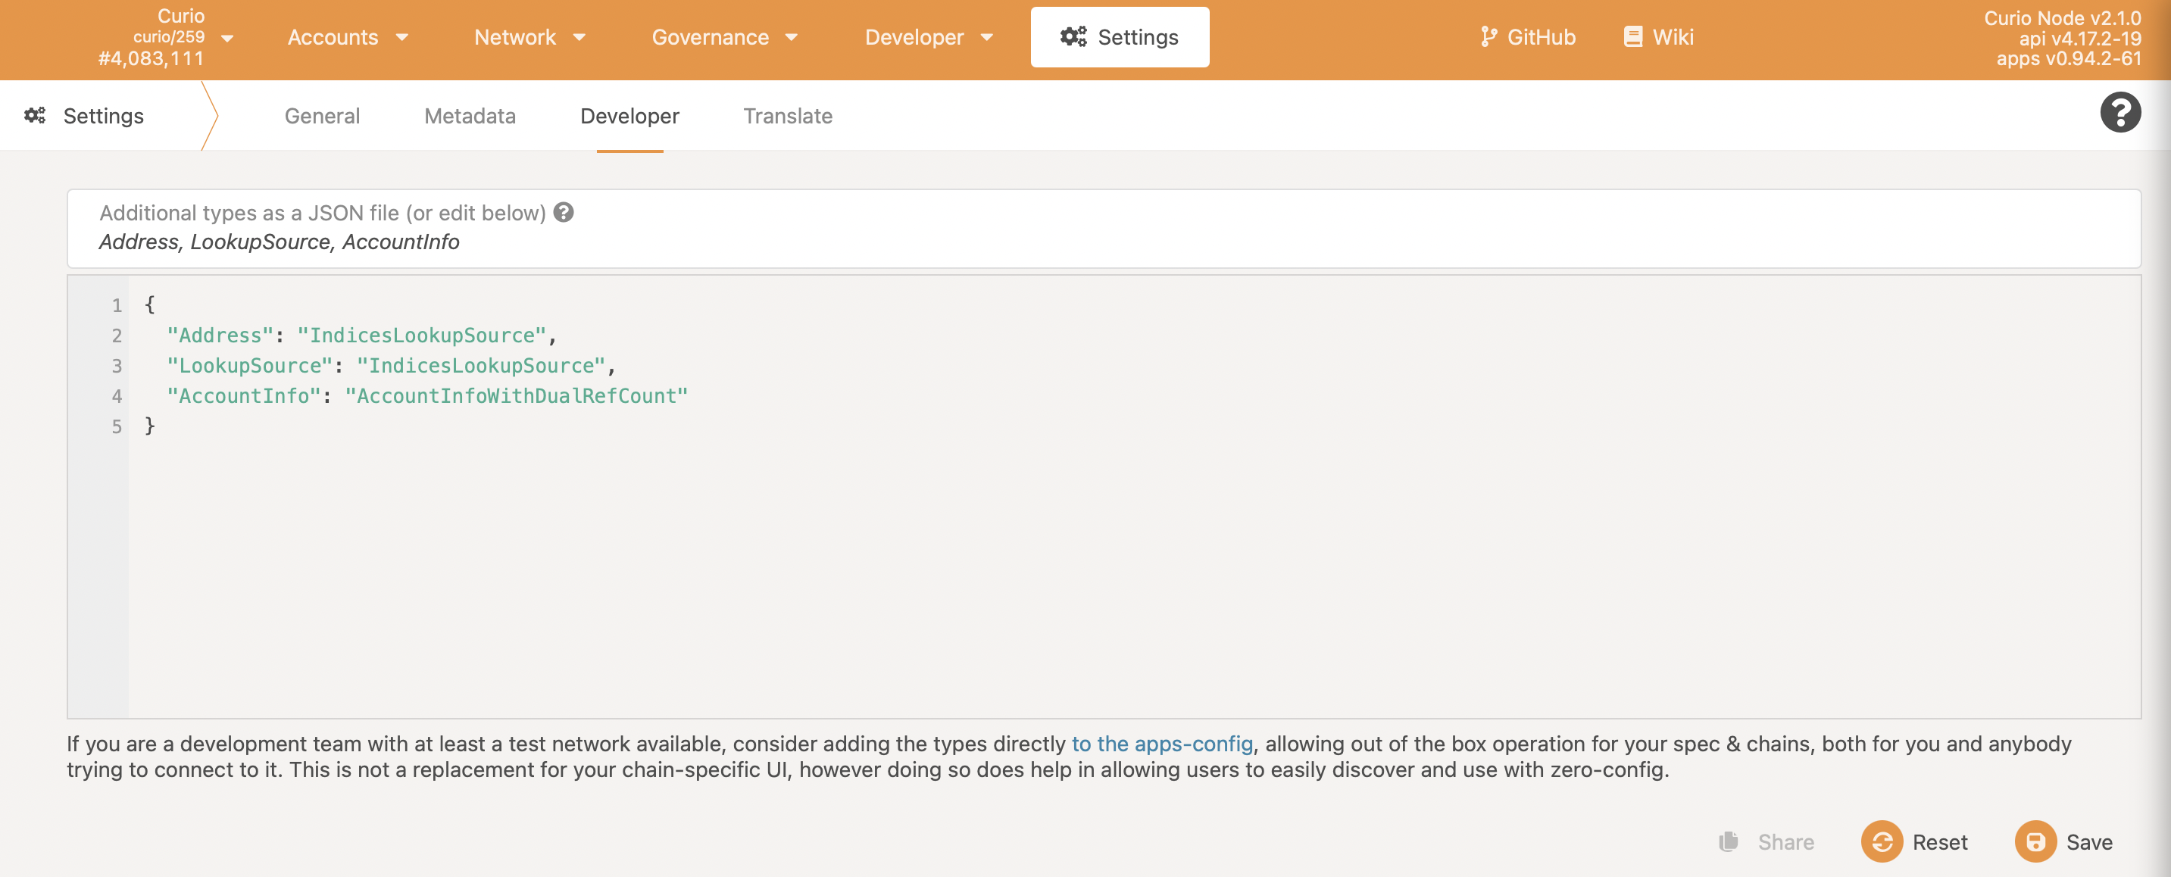This screenshot has width=2171, height=877.
Task: Click line 4 in the JSON editor
Action: tap(426, 395)
